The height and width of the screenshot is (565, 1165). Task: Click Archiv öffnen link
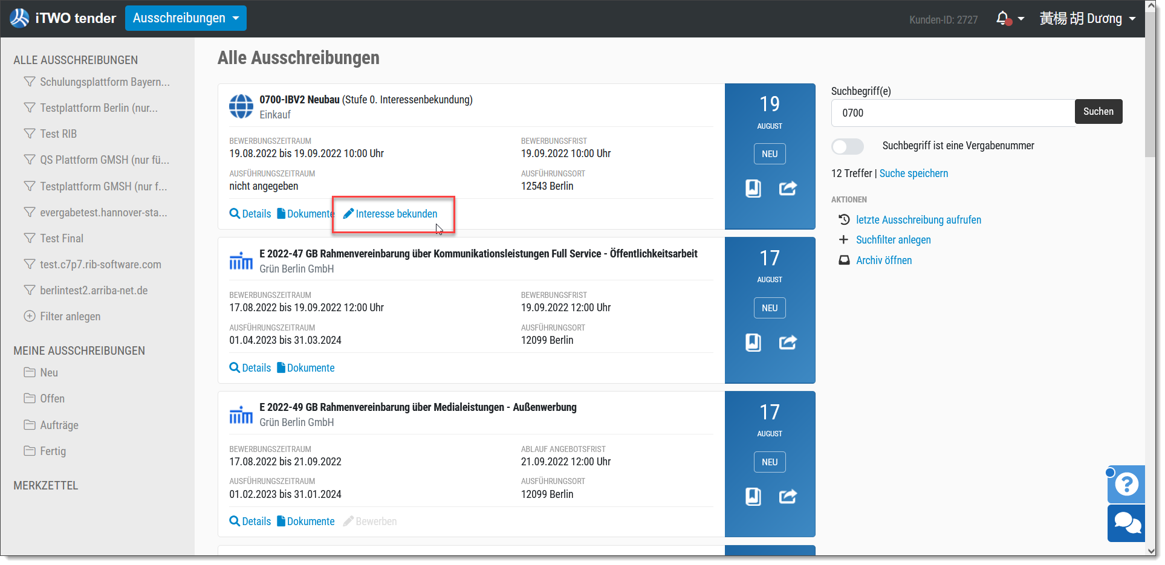(x=884, y=260)
